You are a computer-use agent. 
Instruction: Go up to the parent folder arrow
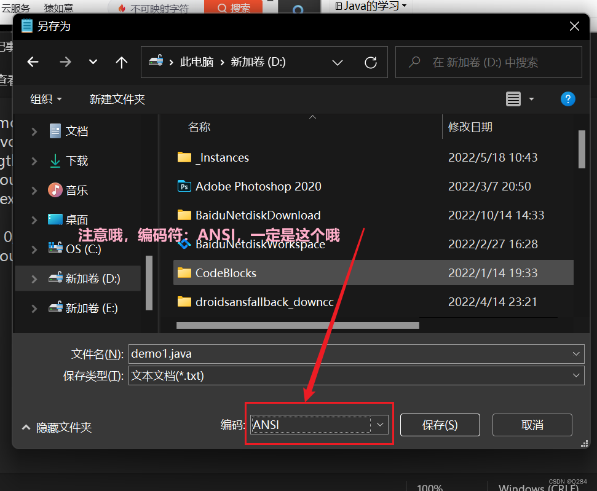coord(121,62)
